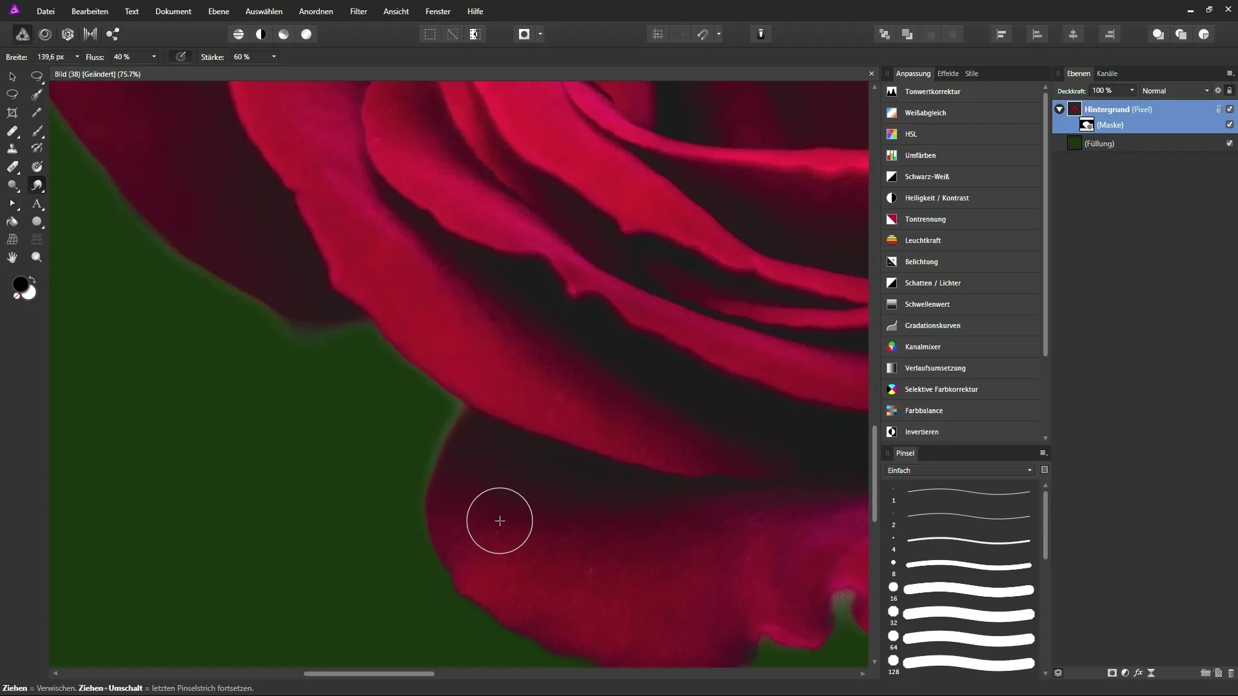Select the Hand view tool

pos(12,257)
